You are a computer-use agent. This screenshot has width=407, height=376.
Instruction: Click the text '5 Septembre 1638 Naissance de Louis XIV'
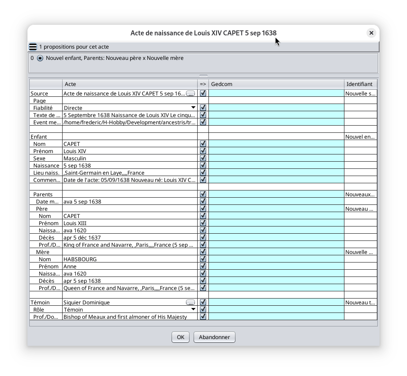tap(129, 115)
